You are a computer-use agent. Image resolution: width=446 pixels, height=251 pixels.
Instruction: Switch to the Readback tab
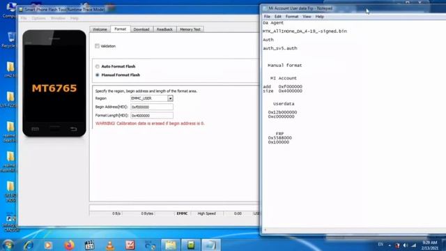click(164, 29)
